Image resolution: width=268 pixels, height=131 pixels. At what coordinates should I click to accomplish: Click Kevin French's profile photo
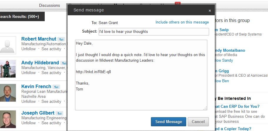click(x=8, y=93)
